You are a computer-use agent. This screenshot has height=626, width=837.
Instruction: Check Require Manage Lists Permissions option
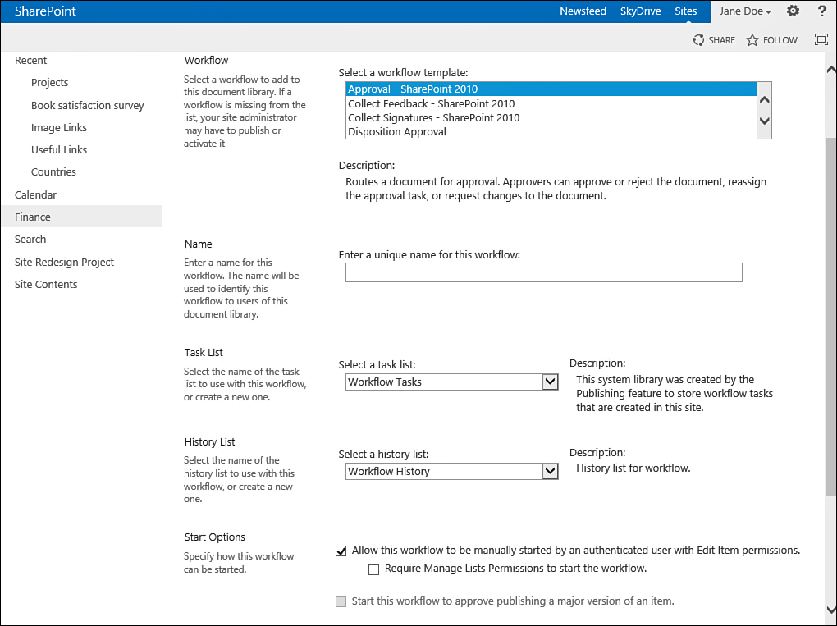373,569
